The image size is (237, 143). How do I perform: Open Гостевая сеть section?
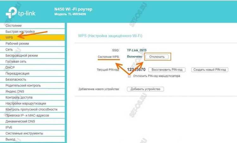click(32, 62)
